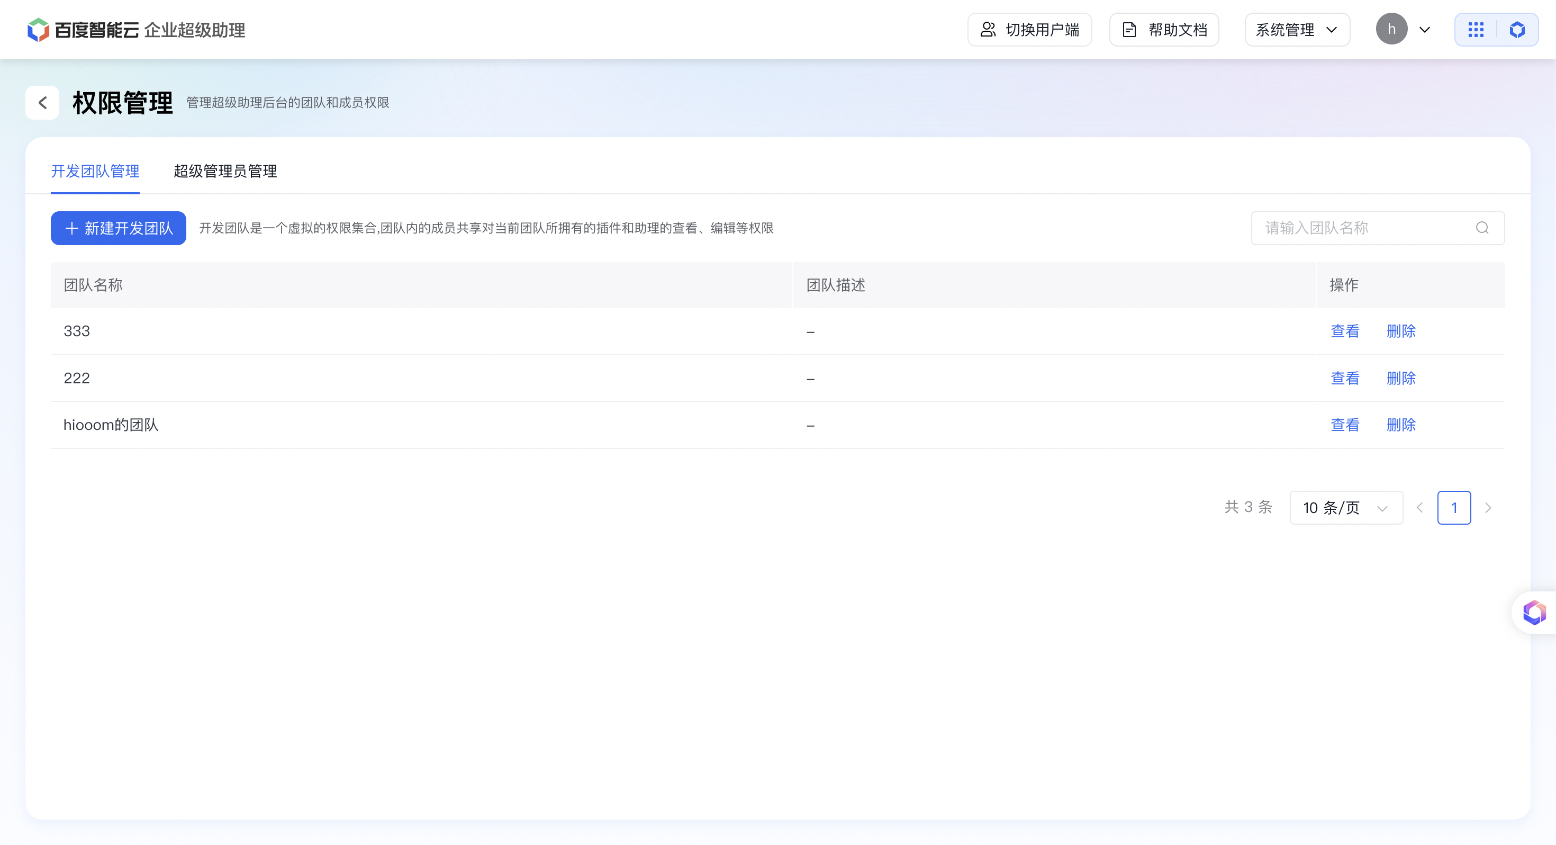Expand the user account dropdown arrow
The image size is (1556, 845).
tap(1424, 30)
